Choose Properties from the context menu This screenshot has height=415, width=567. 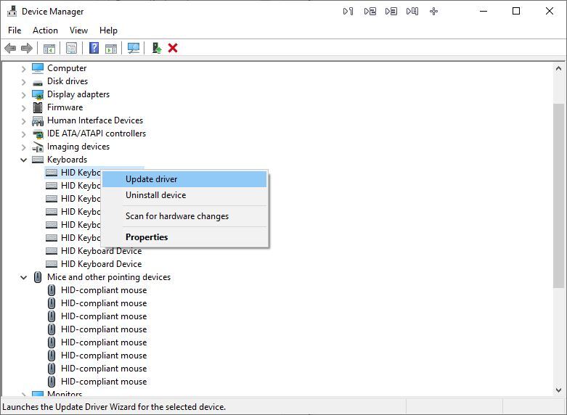pos(185,237)
